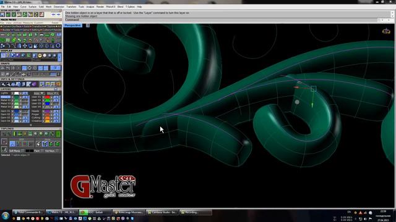The width and height of the screenshot is (396, 222).
Task: Select the Metal 01 layer name
Action: pos(6,97)
